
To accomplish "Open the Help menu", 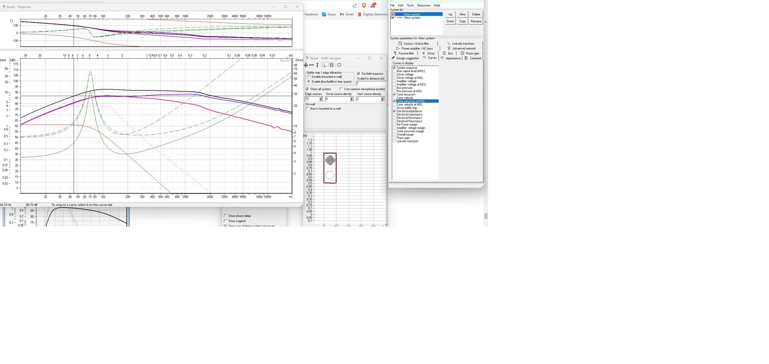I will point(437,5).
